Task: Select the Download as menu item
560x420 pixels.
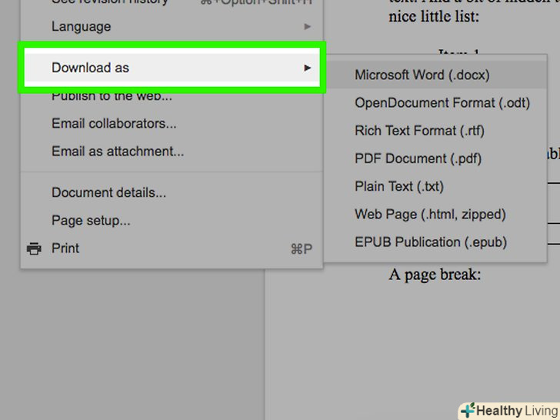Action: pyautogui.click(x=172, y=68)
